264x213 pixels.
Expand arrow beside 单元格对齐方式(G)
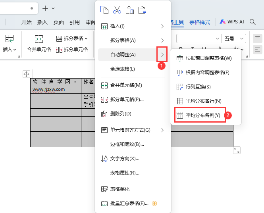click(x=162, y=130)
